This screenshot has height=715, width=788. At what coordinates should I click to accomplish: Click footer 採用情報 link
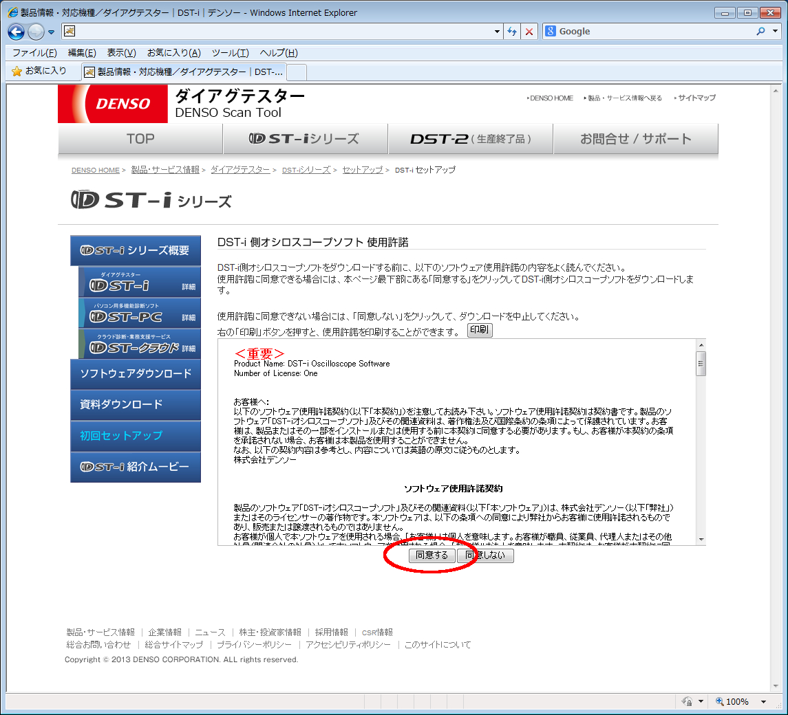[x=331, y=632]
